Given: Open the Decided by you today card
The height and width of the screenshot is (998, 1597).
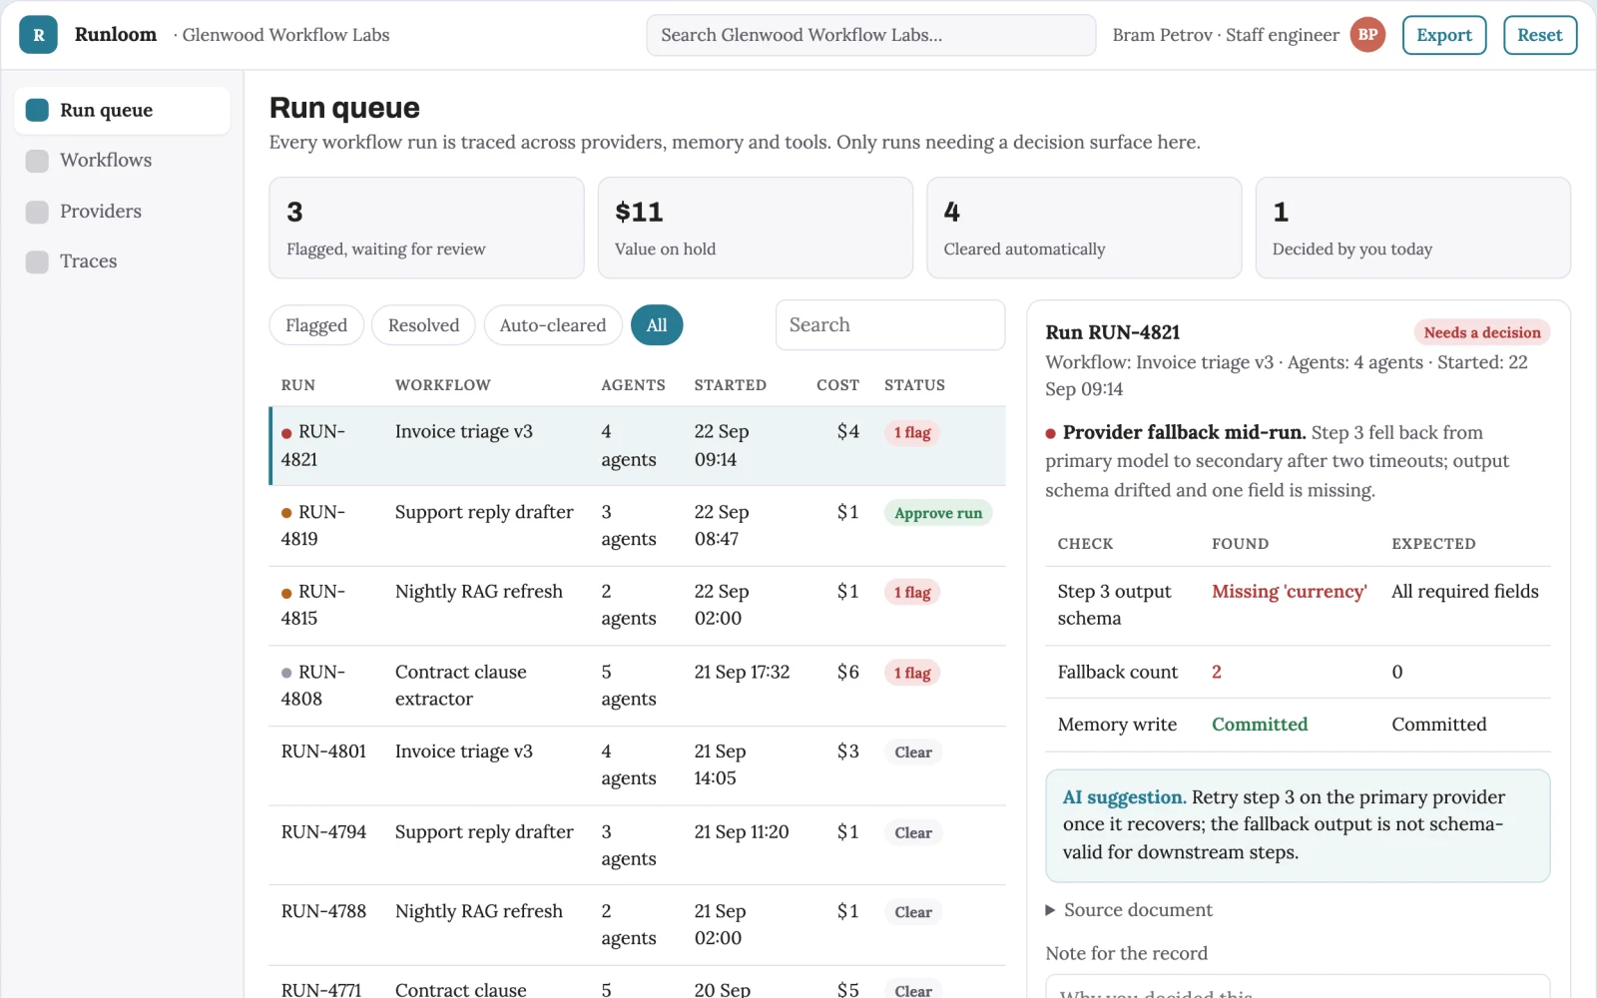Looking at the screenshot, I should point(1413,228).
